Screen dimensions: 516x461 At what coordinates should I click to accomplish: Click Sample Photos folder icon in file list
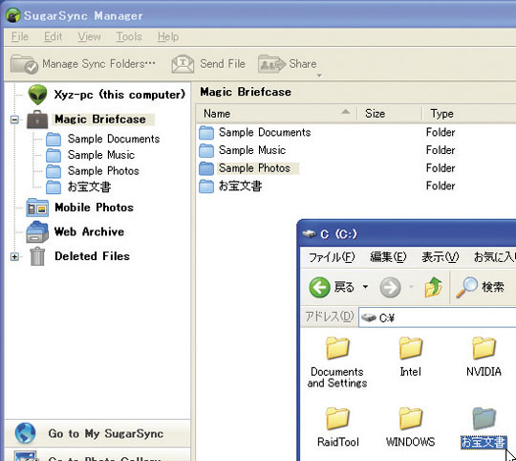coord(206,168)
